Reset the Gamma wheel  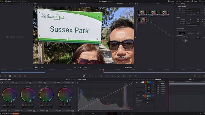click(35, 86)
